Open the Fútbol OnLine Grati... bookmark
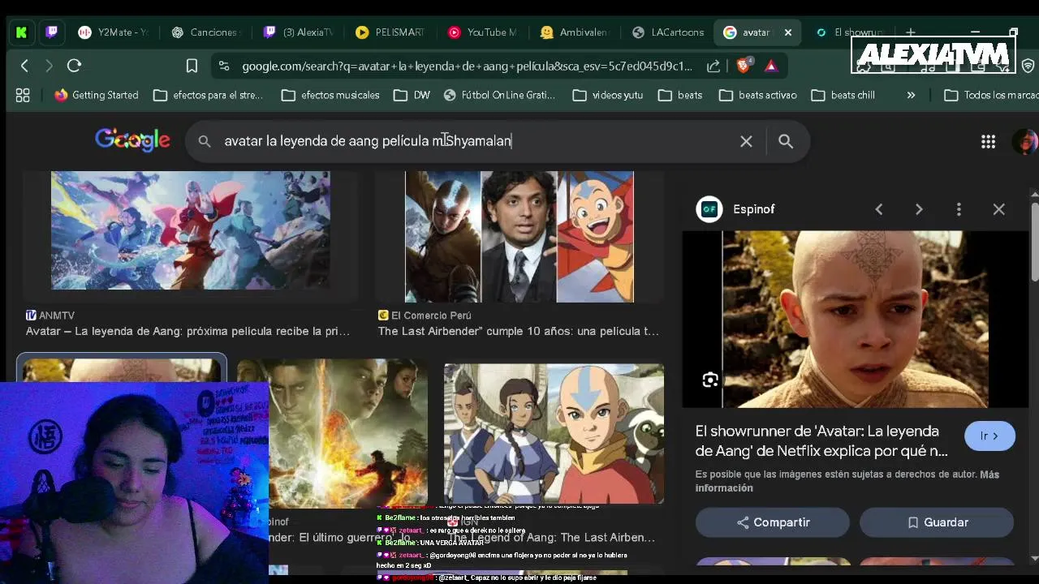The image size is (1039, 584). 499,95
